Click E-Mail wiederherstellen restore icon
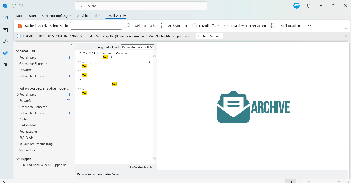Image resolution: width=351 pixels, height=183 pixels. point(226,26)
